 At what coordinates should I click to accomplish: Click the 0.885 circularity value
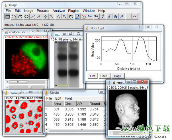[69, 109]
